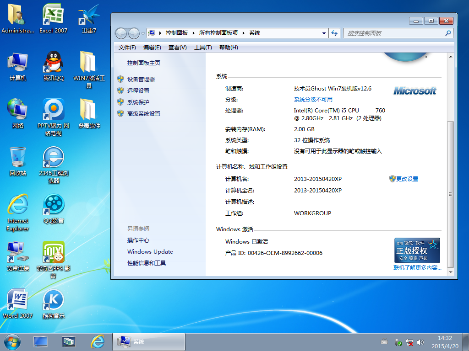
Task: Open 性能信息和工具 link
Action: [147, 263]
